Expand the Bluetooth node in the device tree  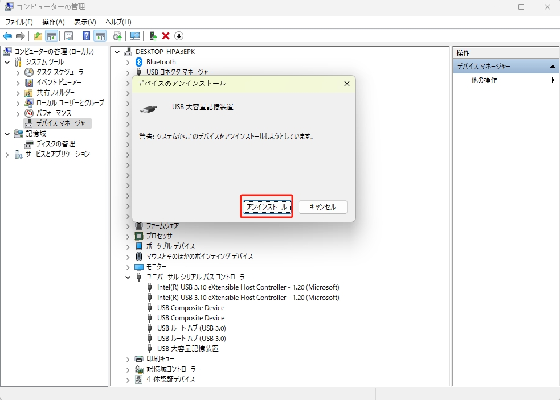point(128,62)
